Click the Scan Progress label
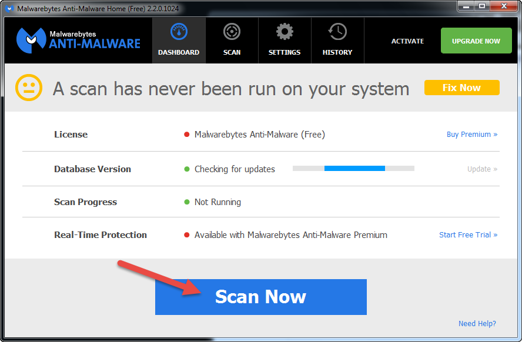This screenshot has width=522, height=342. 86,202
